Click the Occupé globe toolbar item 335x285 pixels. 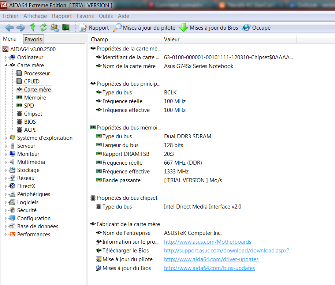point(256,27)
